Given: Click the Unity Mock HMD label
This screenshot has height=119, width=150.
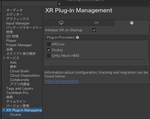Looking at the screenshot, I should click(65, 56).
